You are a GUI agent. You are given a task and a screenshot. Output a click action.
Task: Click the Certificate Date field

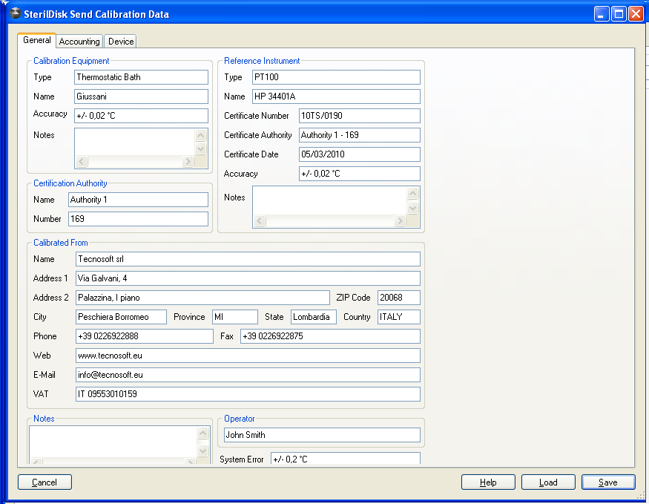[360, 154]
